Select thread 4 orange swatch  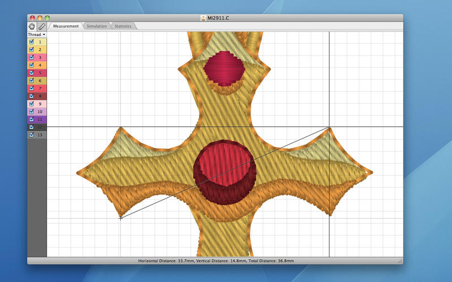(x=40, y=65)
